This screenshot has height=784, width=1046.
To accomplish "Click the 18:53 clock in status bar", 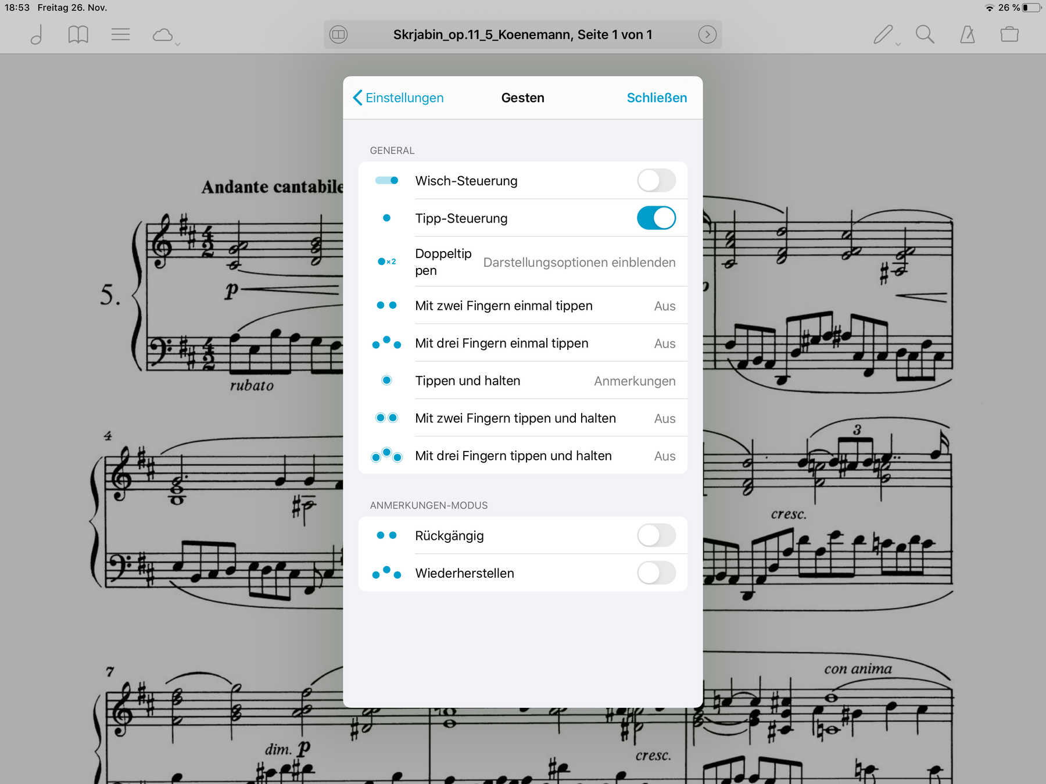I will pyautogui.click(x=17, y=8).
